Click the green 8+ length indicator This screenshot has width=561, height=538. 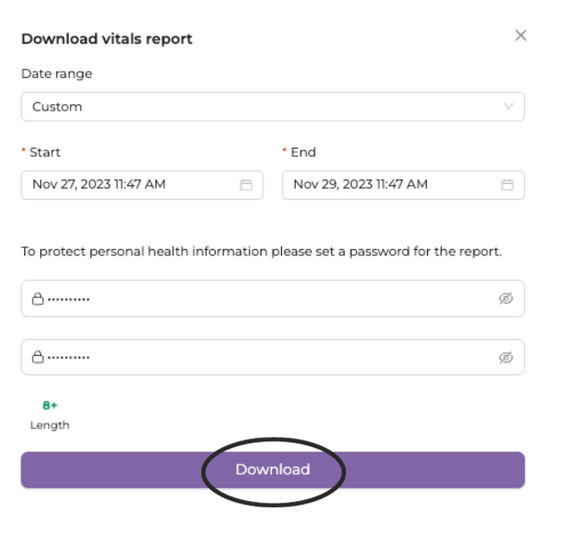(49, 405)
